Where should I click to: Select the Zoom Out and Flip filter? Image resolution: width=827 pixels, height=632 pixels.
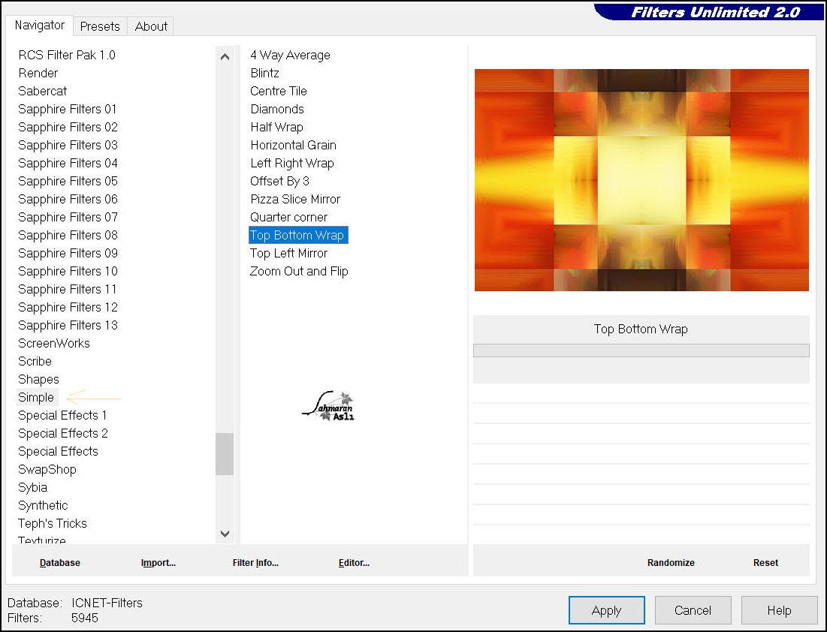click(x=298, y=271)
